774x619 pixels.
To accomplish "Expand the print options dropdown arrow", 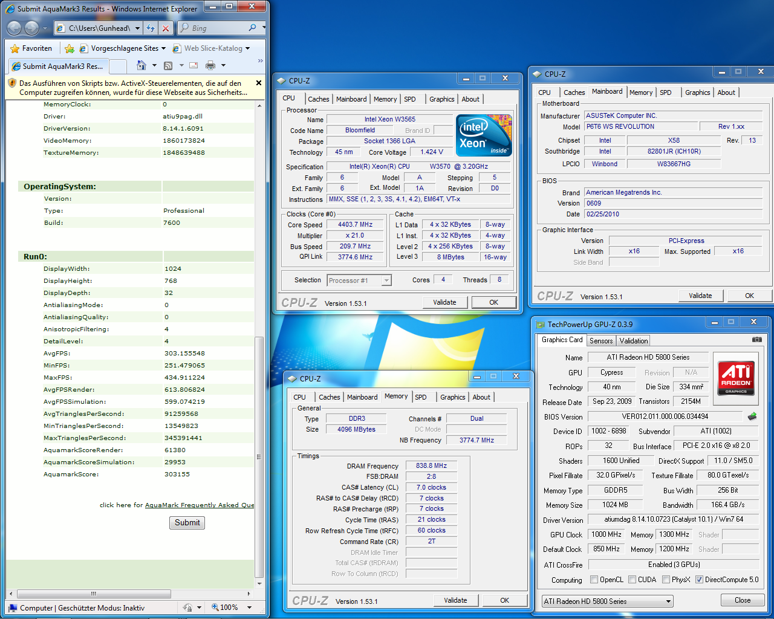I will [x=223, y=65].
